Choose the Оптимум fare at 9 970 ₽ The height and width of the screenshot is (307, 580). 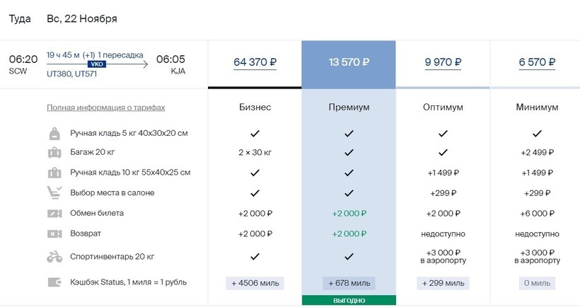(443, 62)
